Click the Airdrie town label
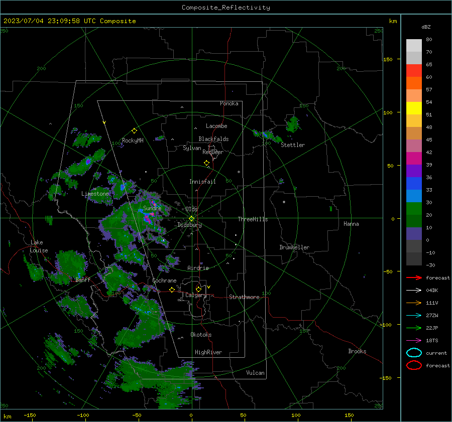Screen dimensions: 452x422 [198, 268]
